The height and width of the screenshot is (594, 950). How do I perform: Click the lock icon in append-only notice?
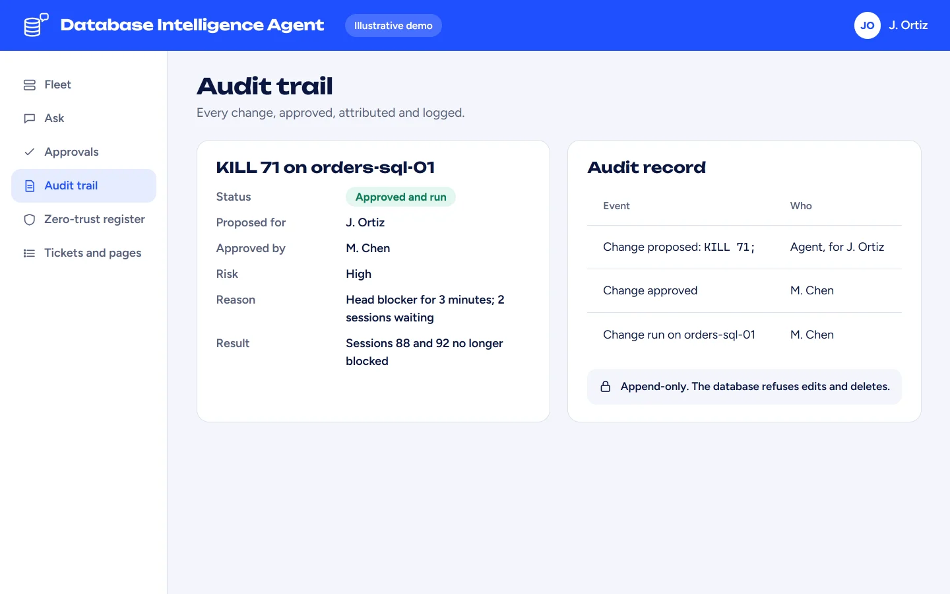[606, 387]
